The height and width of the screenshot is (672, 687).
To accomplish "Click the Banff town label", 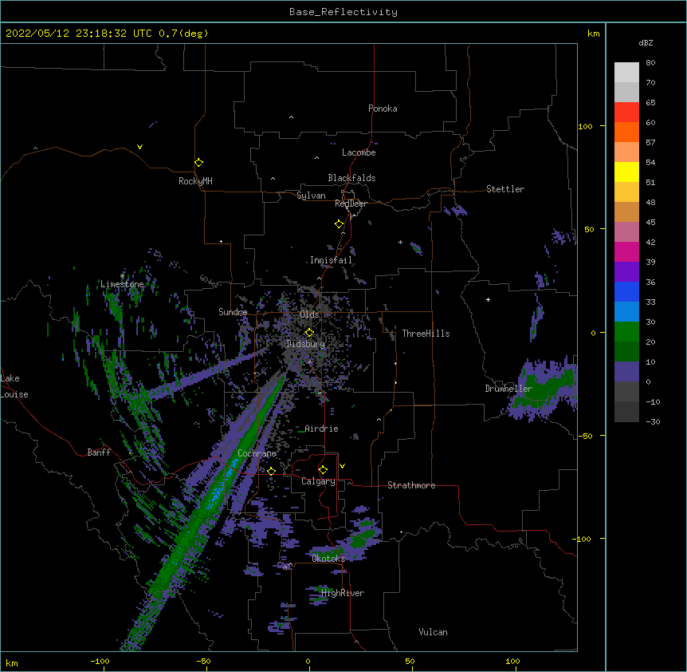I will pyautogui.click(x=99, y=453).
